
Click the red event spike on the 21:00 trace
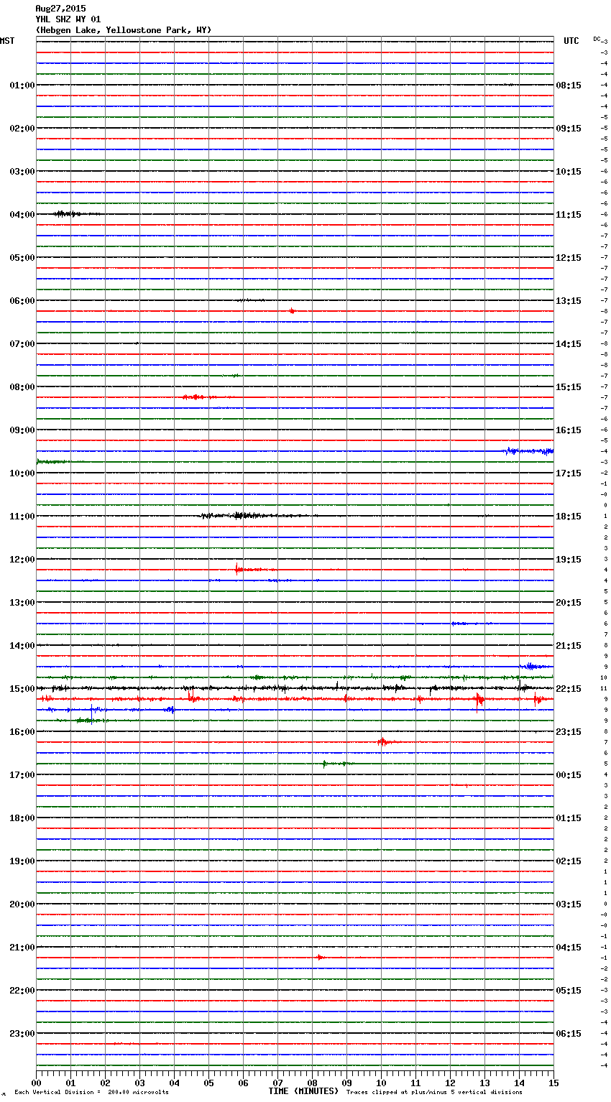click(x=321, y=957)
